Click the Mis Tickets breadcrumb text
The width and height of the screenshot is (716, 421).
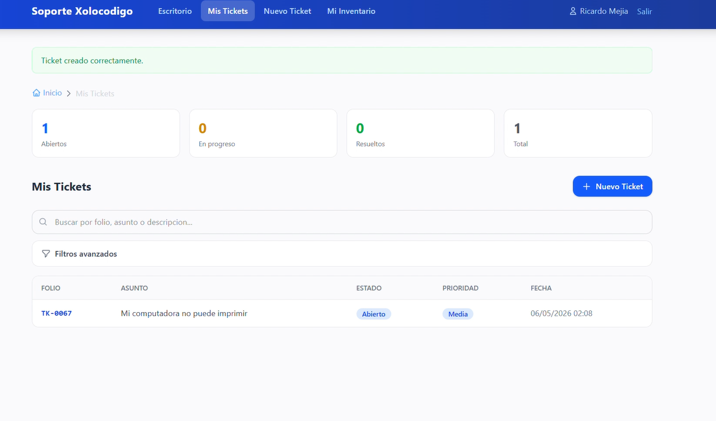click(95, 93)
